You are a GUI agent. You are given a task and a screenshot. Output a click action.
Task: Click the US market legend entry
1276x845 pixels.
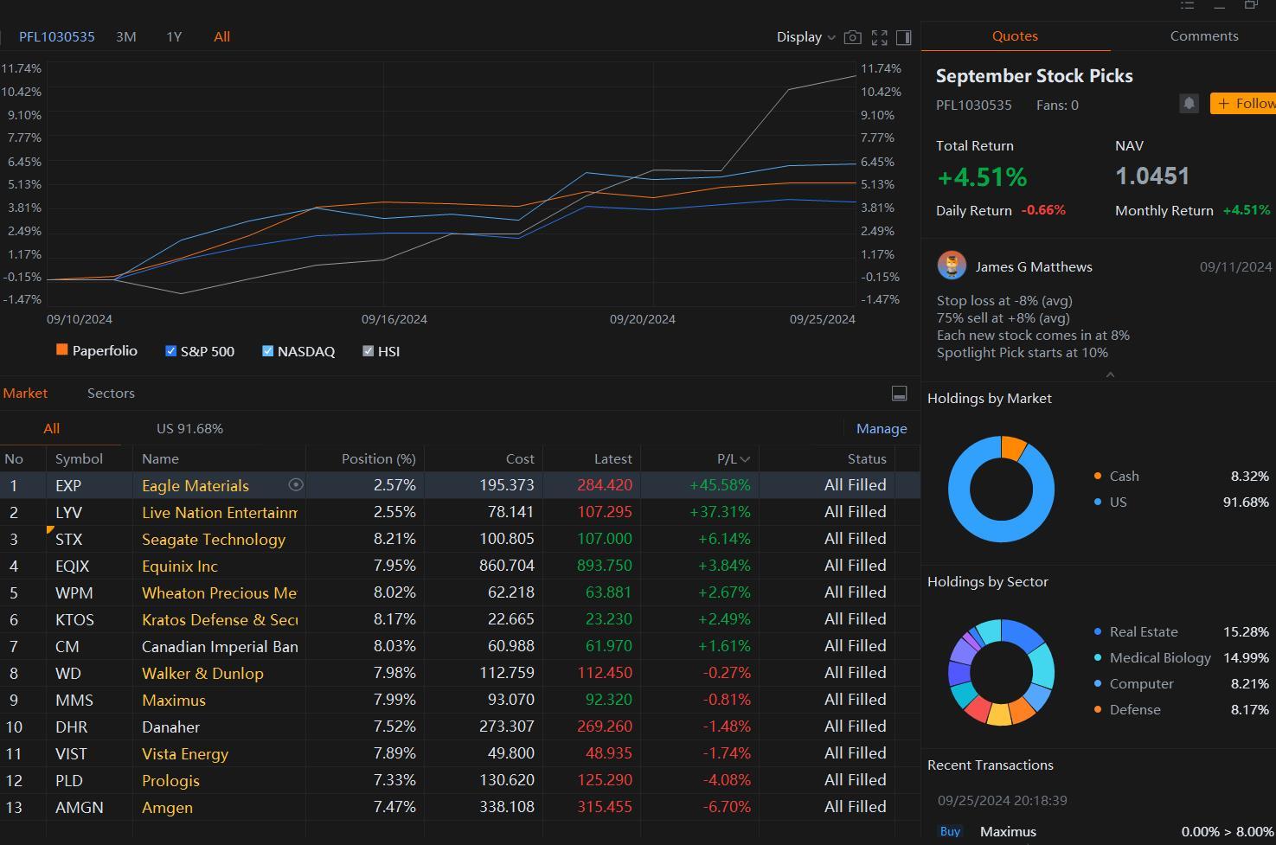pyautogui.click(x=1118, y=503)
